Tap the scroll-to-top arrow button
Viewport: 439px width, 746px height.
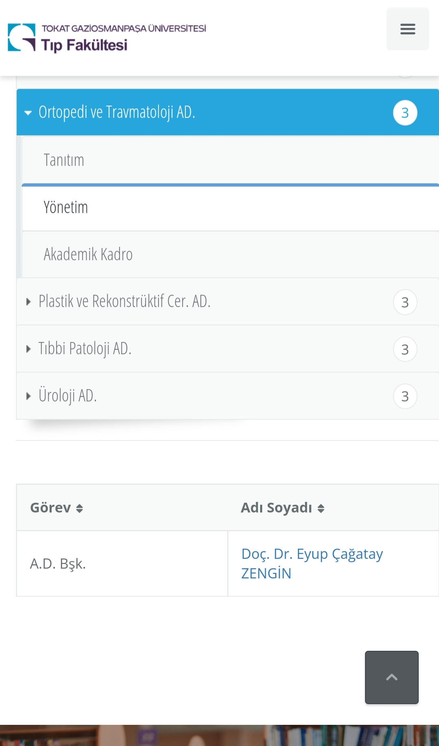392,677
